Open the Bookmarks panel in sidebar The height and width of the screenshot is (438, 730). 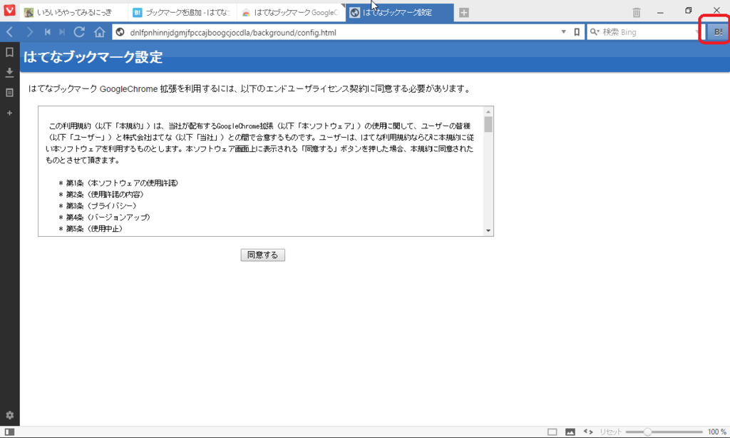point(9,52)
